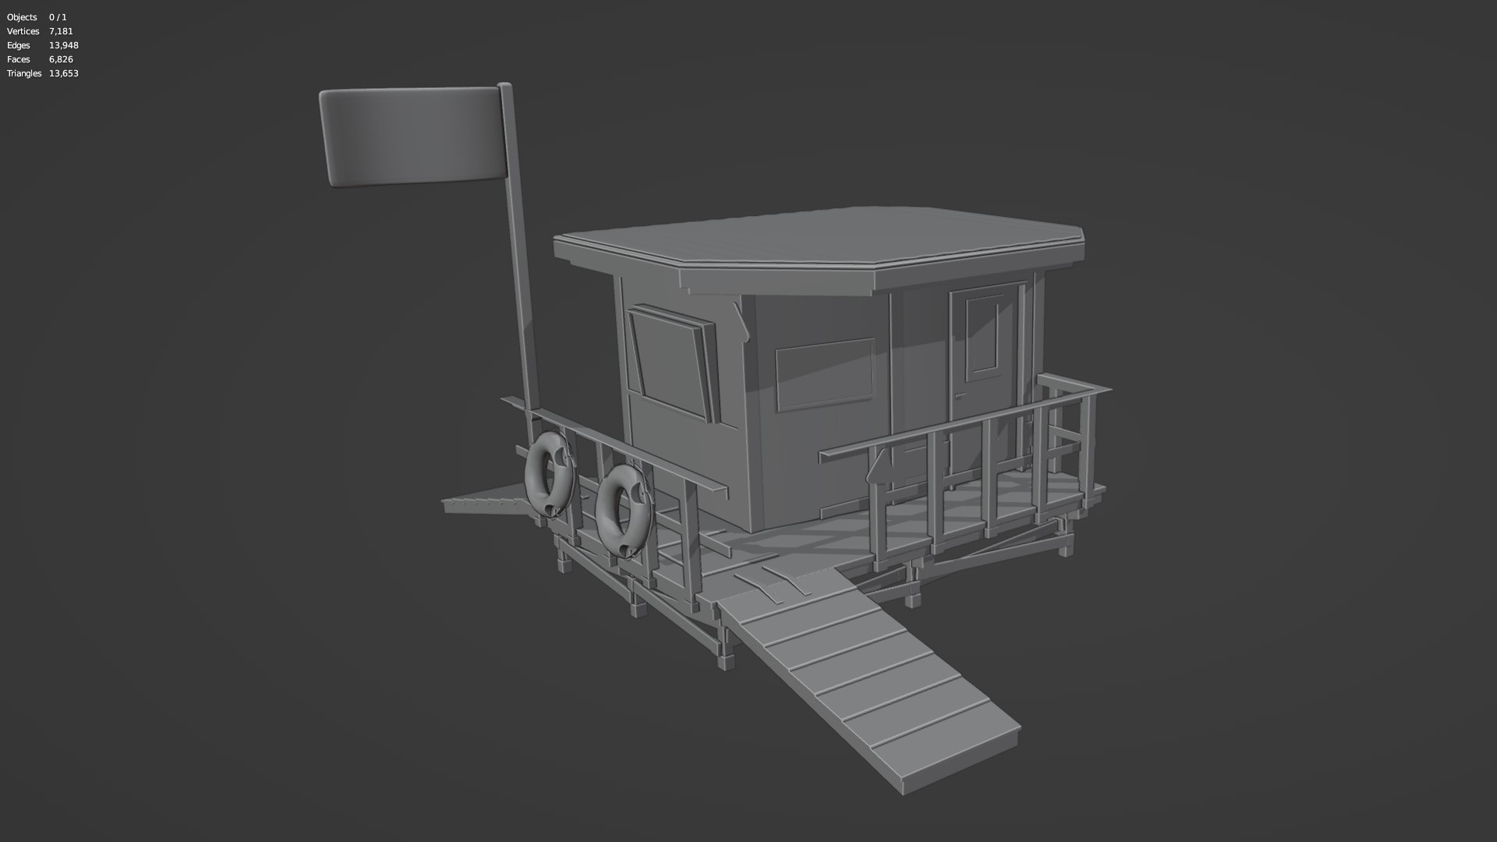Click the Objects statistics label
The height and width of the screenshot is (842, 1497).
21,17
